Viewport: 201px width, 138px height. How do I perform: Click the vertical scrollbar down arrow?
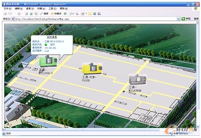(198, 126)
